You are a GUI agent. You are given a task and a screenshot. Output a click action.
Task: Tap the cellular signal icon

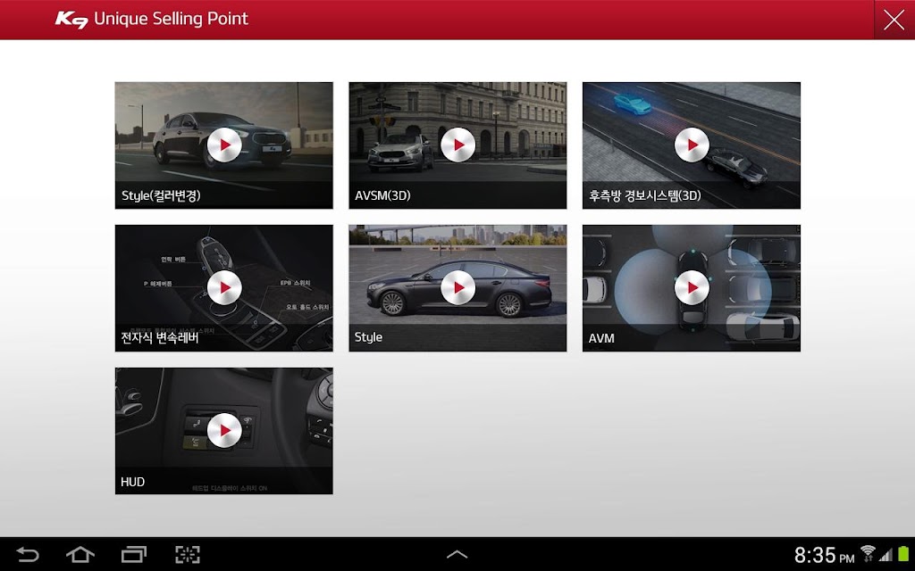[886, 555]
